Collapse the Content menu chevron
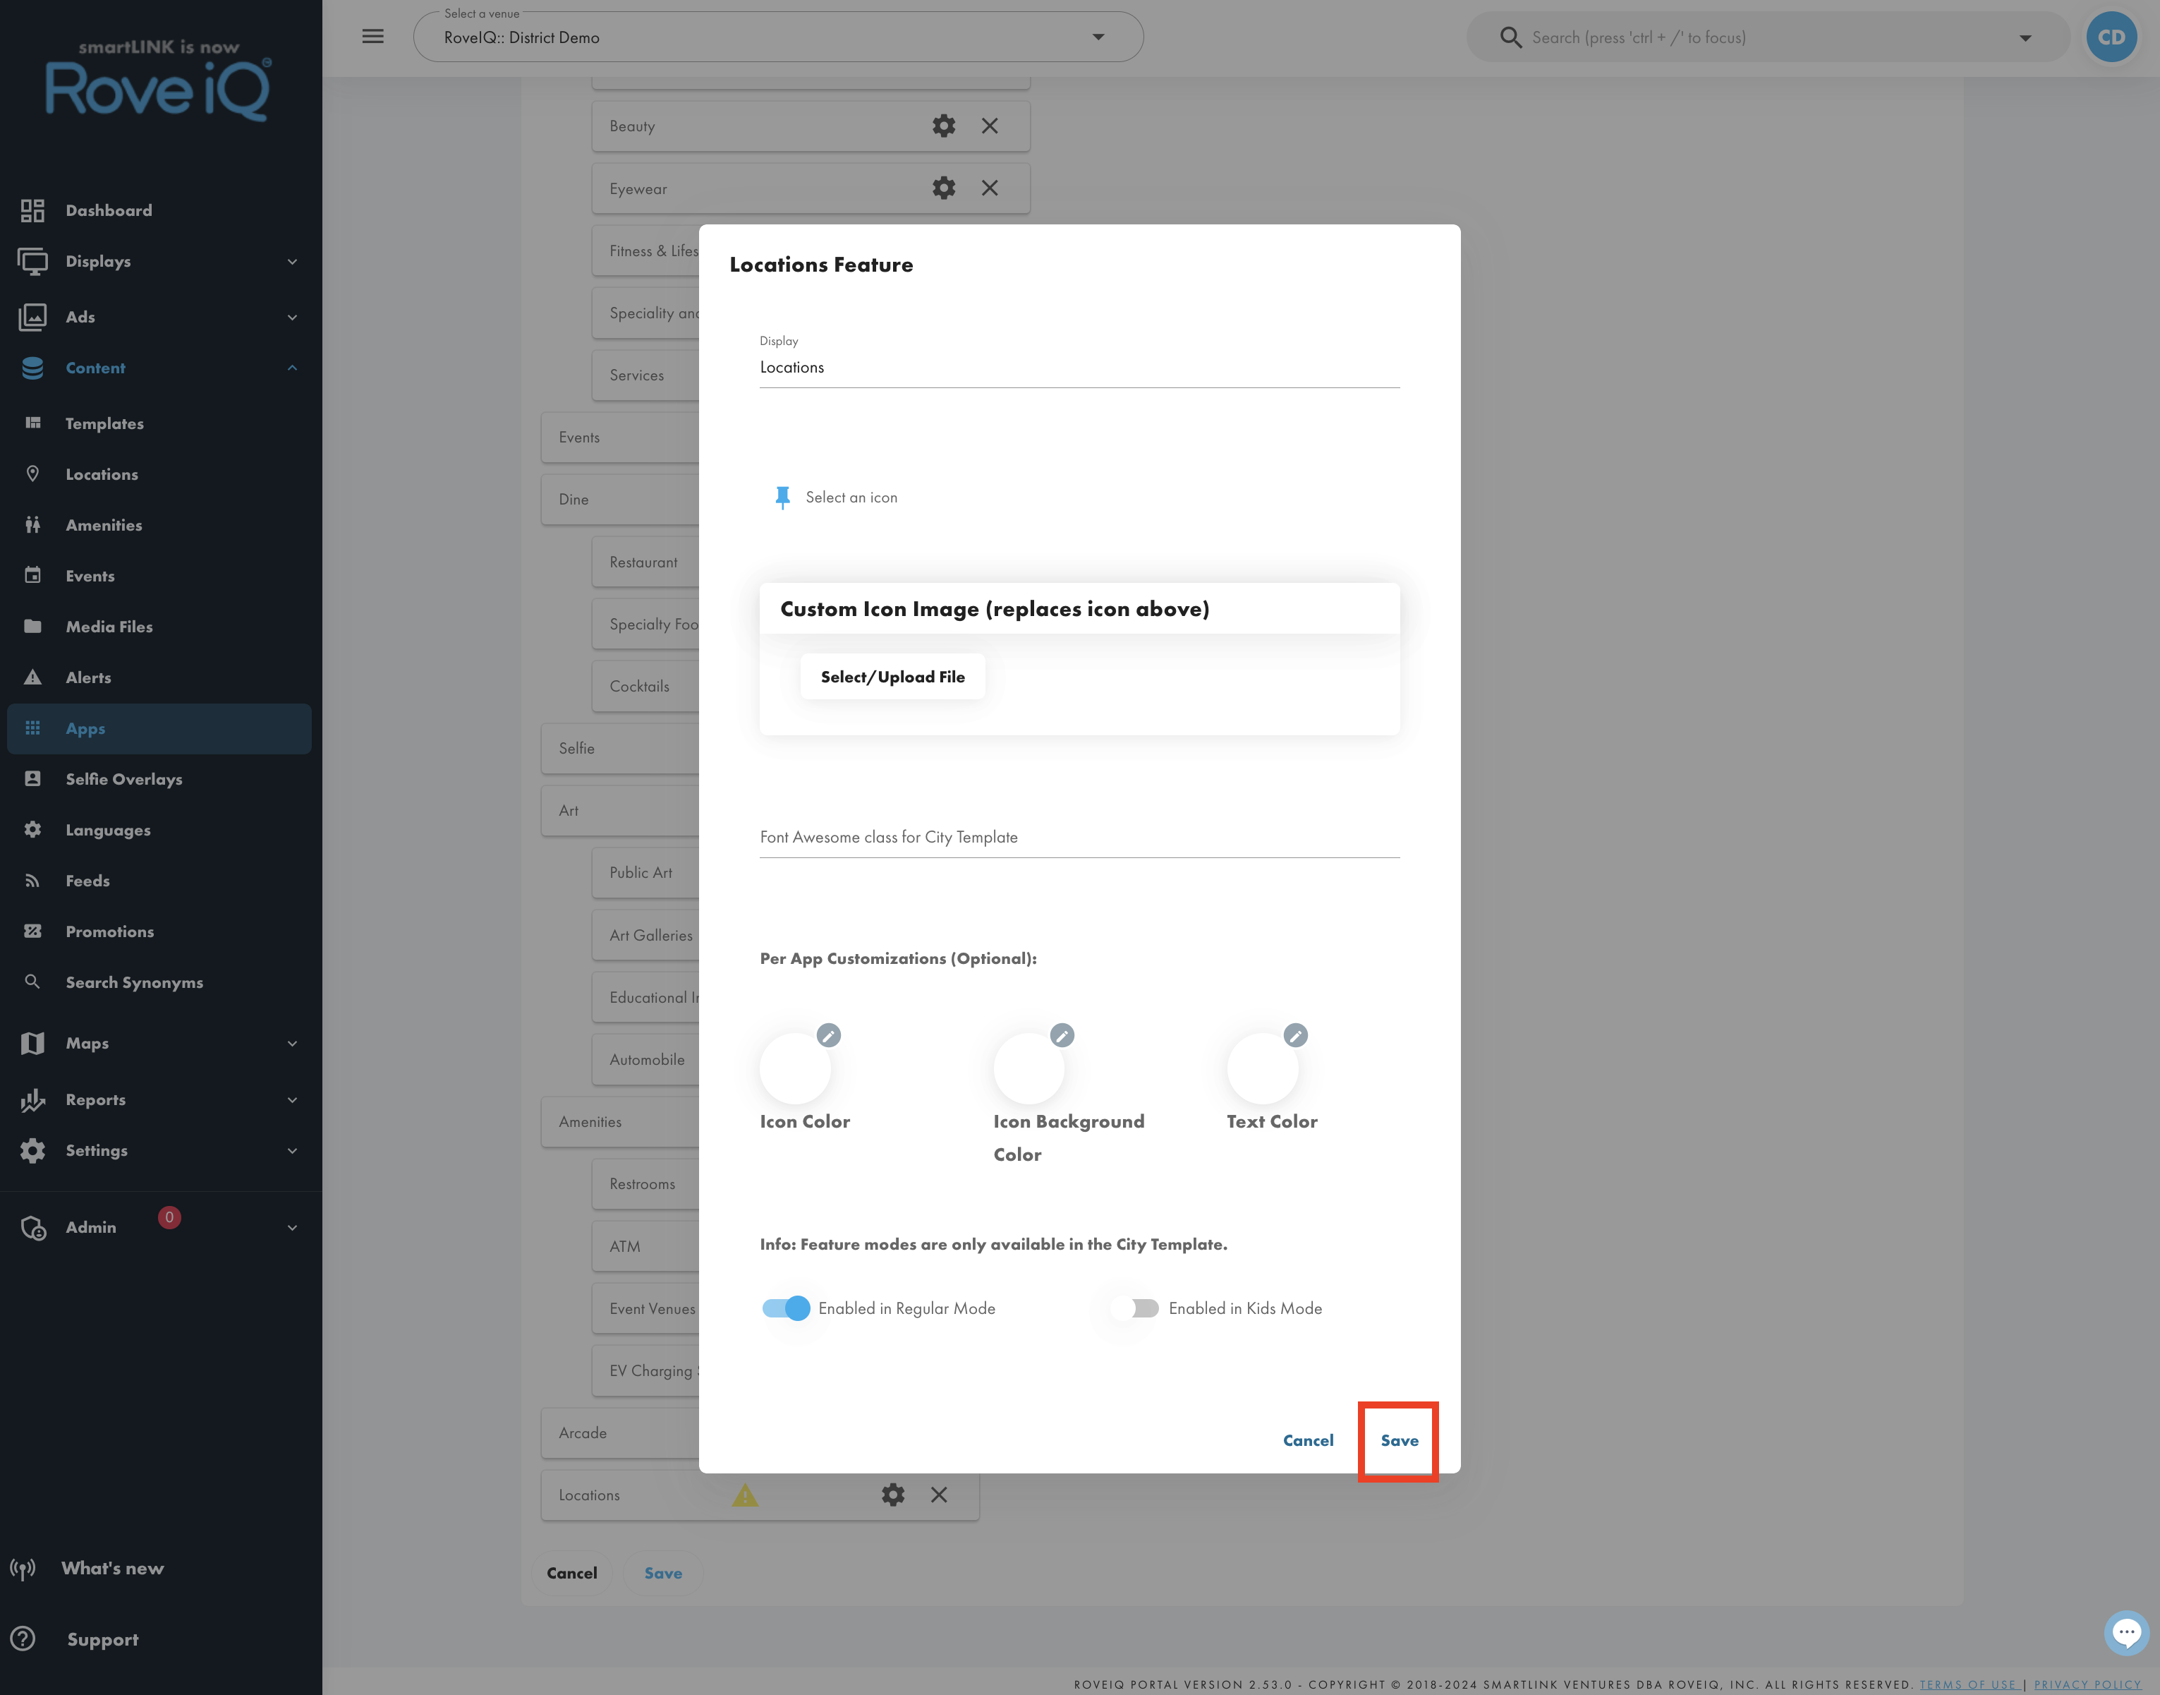The height and width of the screenshot is (1695, 2160). pos(292,368)
